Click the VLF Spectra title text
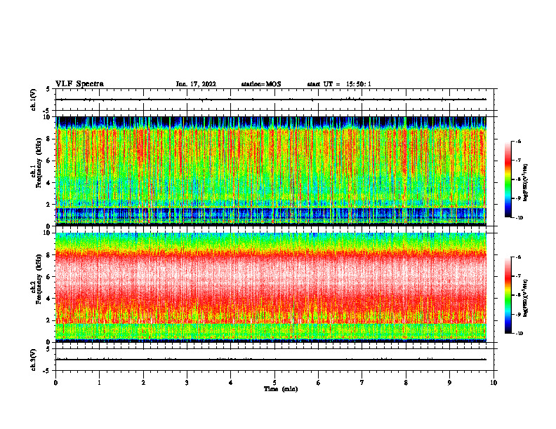 pos(79,84)
